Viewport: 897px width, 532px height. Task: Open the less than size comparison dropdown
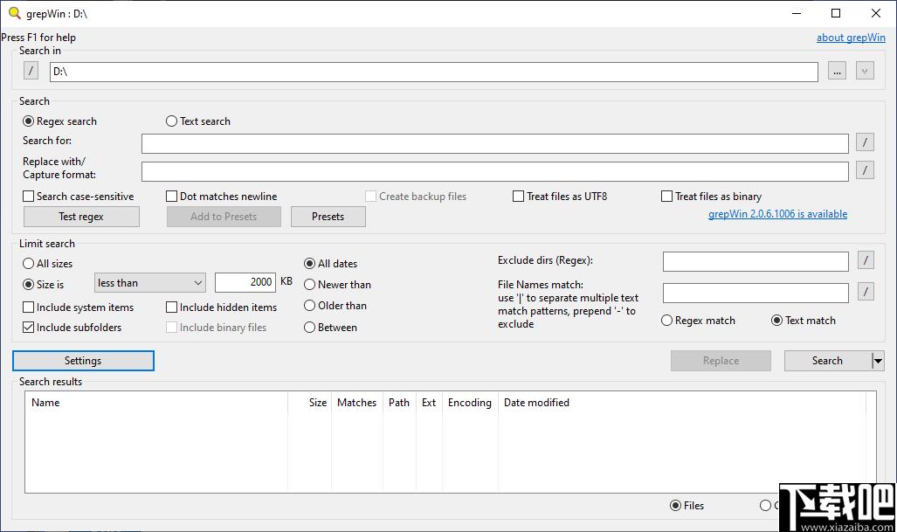coord(150,282)
